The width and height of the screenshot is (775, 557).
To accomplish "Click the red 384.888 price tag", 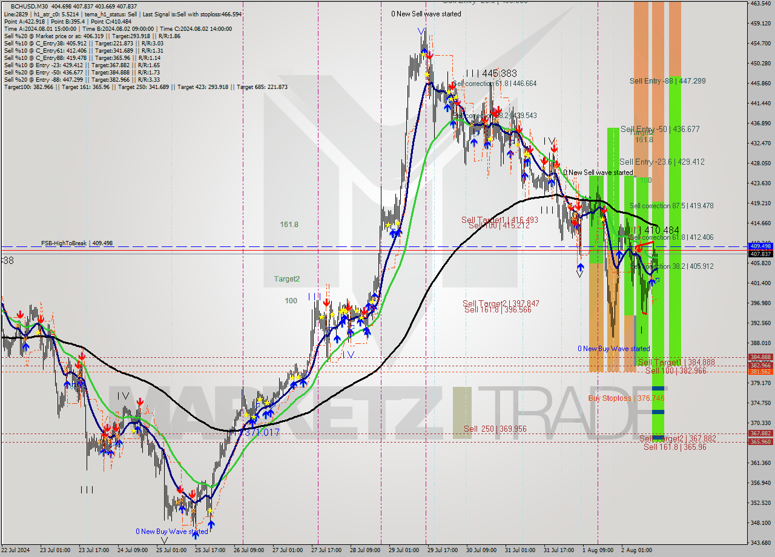I will (x=760, y=357).
